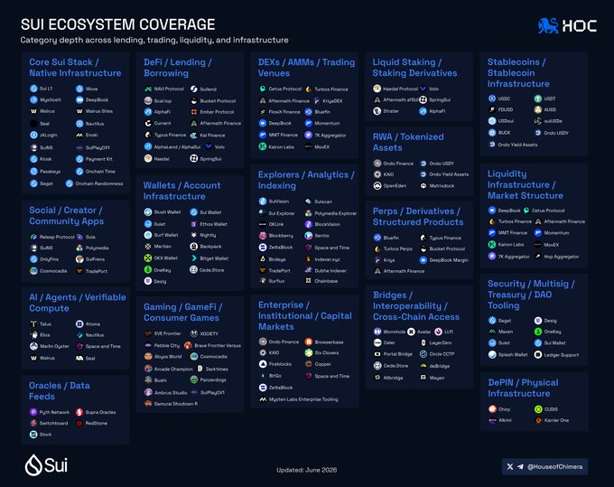Select the LayerZero icon
Viewport: 614px width, 487px height.
pyautogui.click(x=423, y=342)
